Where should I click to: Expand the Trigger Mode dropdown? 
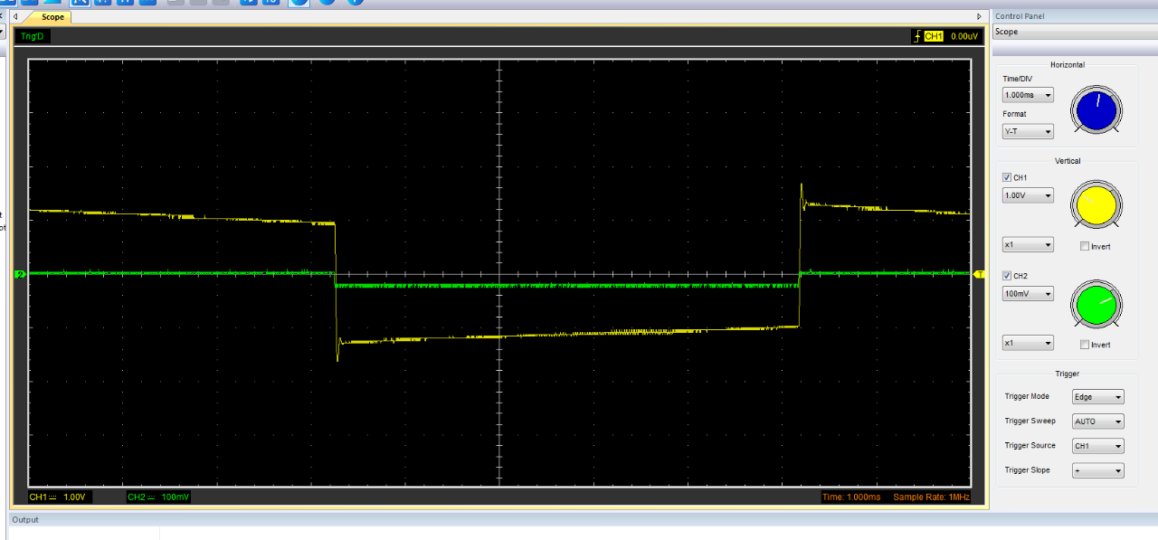pyautogui.click(x=1097, y=397)
